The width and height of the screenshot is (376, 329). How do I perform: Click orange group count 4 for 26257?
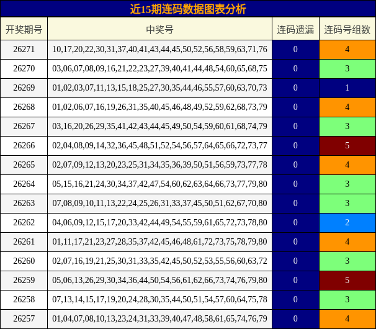click(347, 318)
